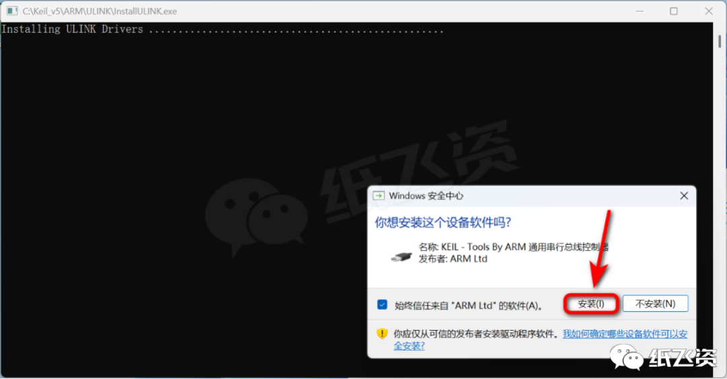
Task: Click the '你想安装这个设备软件吗?' heading
Action: [x=443, y=222]
